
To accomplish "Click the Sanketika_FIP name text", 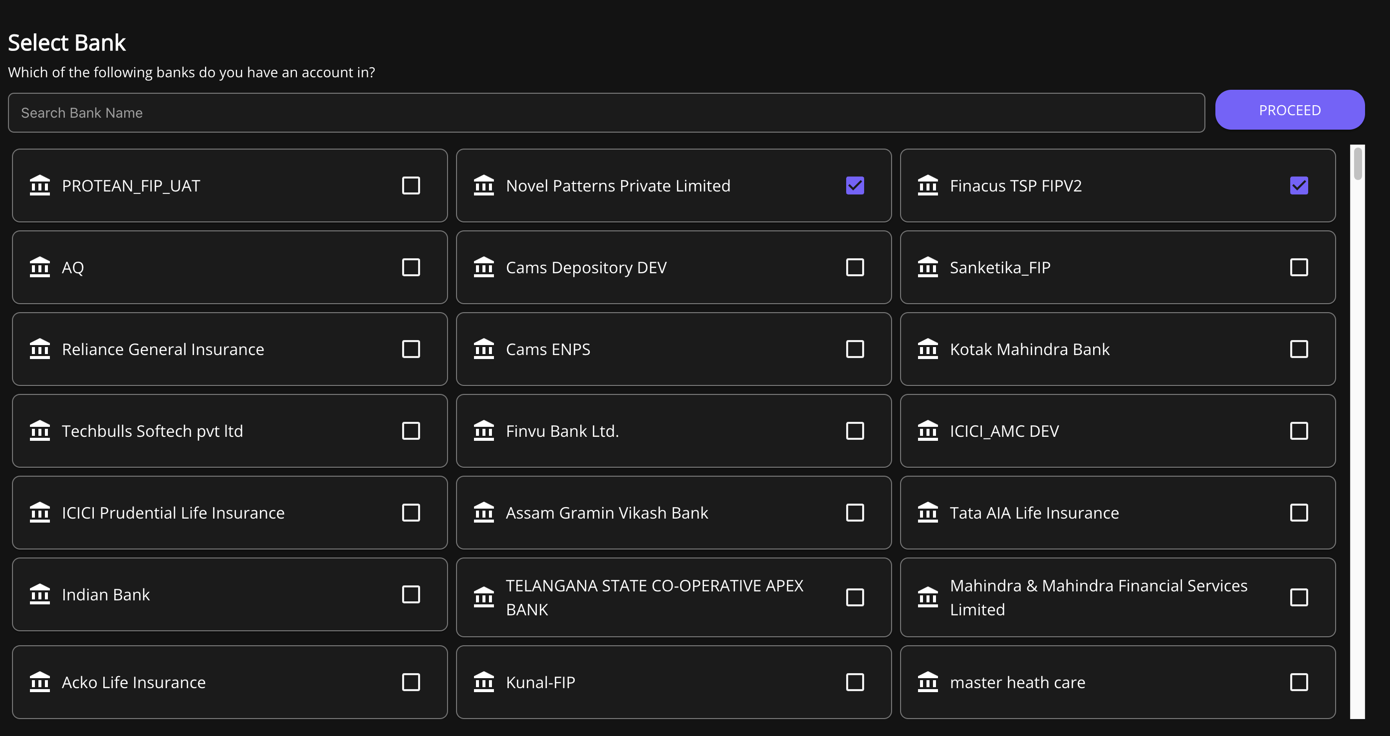I will (1000, 267).
